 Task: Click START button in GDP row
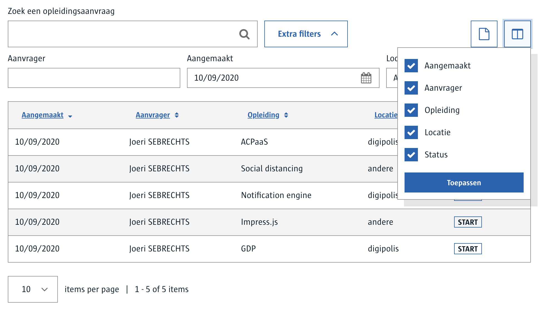(468, 249)
